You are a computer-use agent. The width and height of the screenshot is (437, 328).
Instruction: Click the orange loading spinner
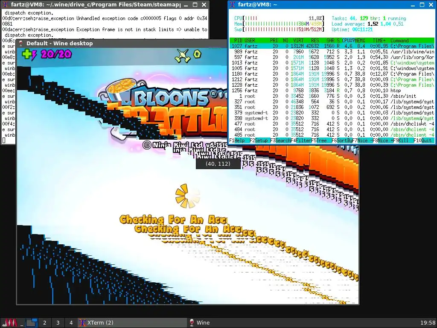pyautogui.click(x=187, y=196)
